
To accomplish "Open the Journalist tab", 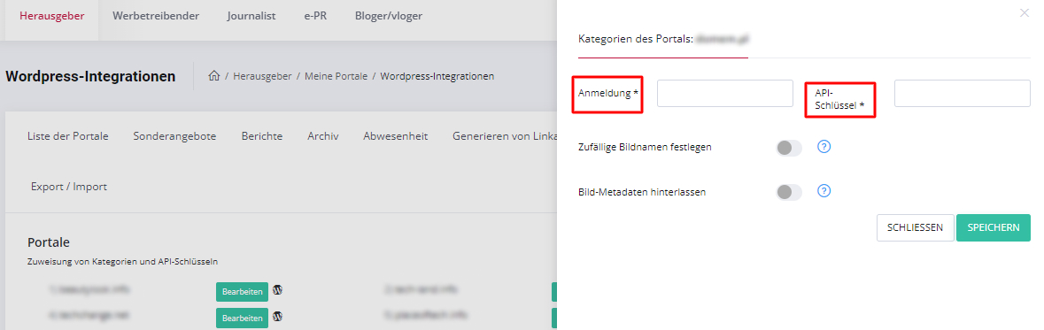I will [251, 16].
